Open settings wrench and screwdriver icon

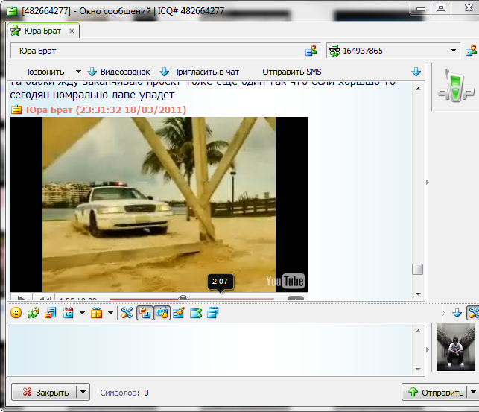(x=127, y=313)
